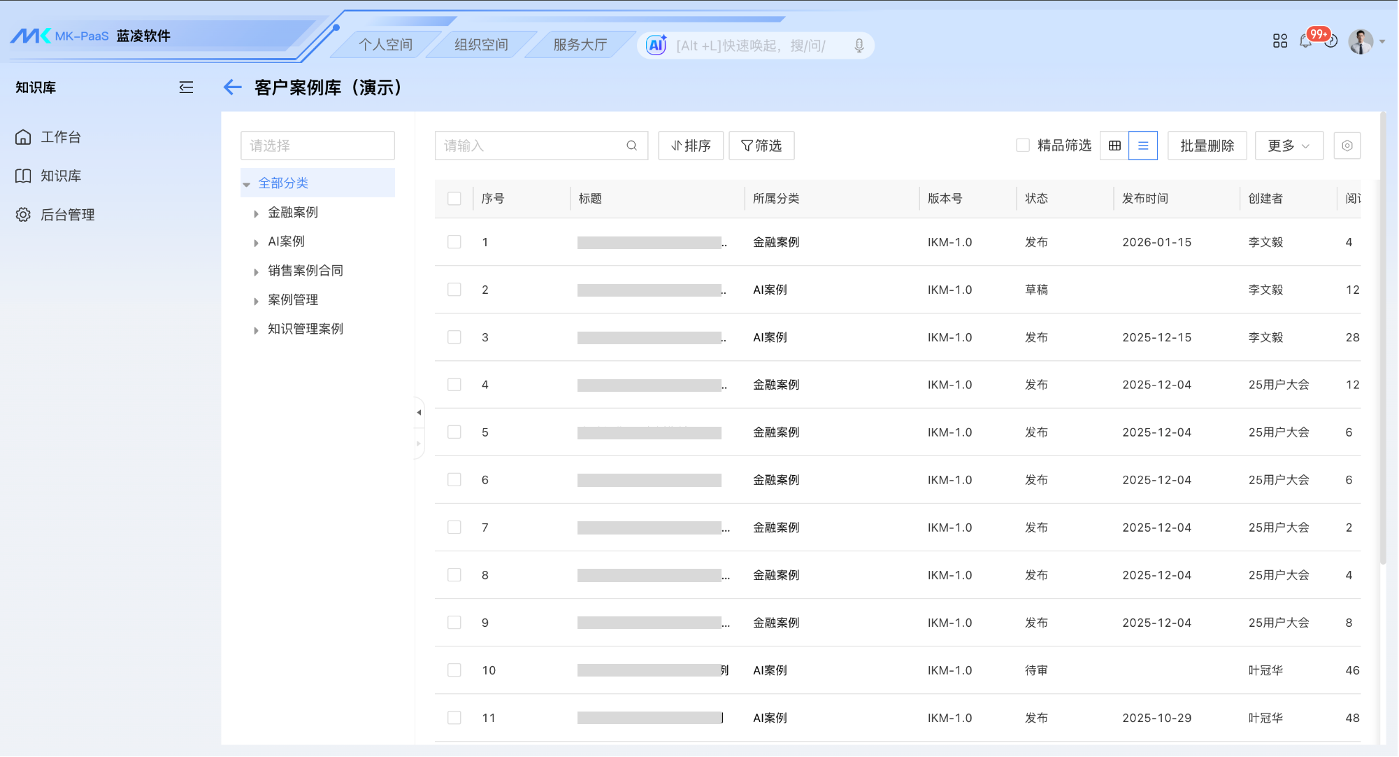Select the 金融案例 tree category

coord(293,213)
